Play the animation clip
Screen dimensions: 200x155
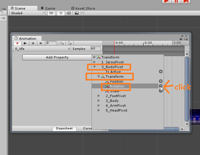pos(25,43)
